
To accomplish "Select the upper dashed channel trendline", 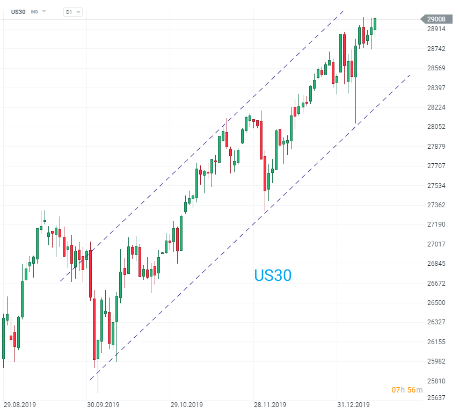I will [202, 146].
